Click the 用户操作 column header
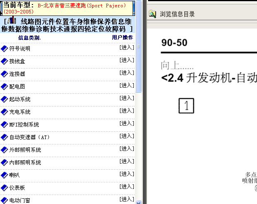Screen dimensions: 257x204 (122, 38)
